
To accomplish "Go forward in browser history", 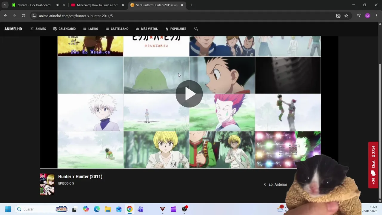I will coord(14,16).
